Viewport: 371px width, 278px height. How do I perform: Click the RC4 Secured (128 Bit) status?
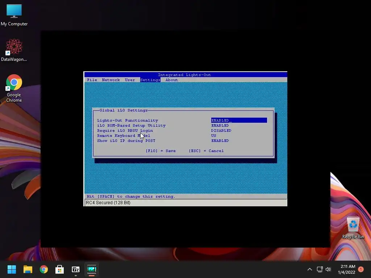click(108, 203)
